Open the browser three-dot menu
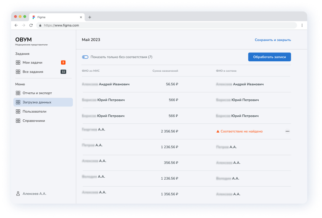 click(x=302, y=25)
